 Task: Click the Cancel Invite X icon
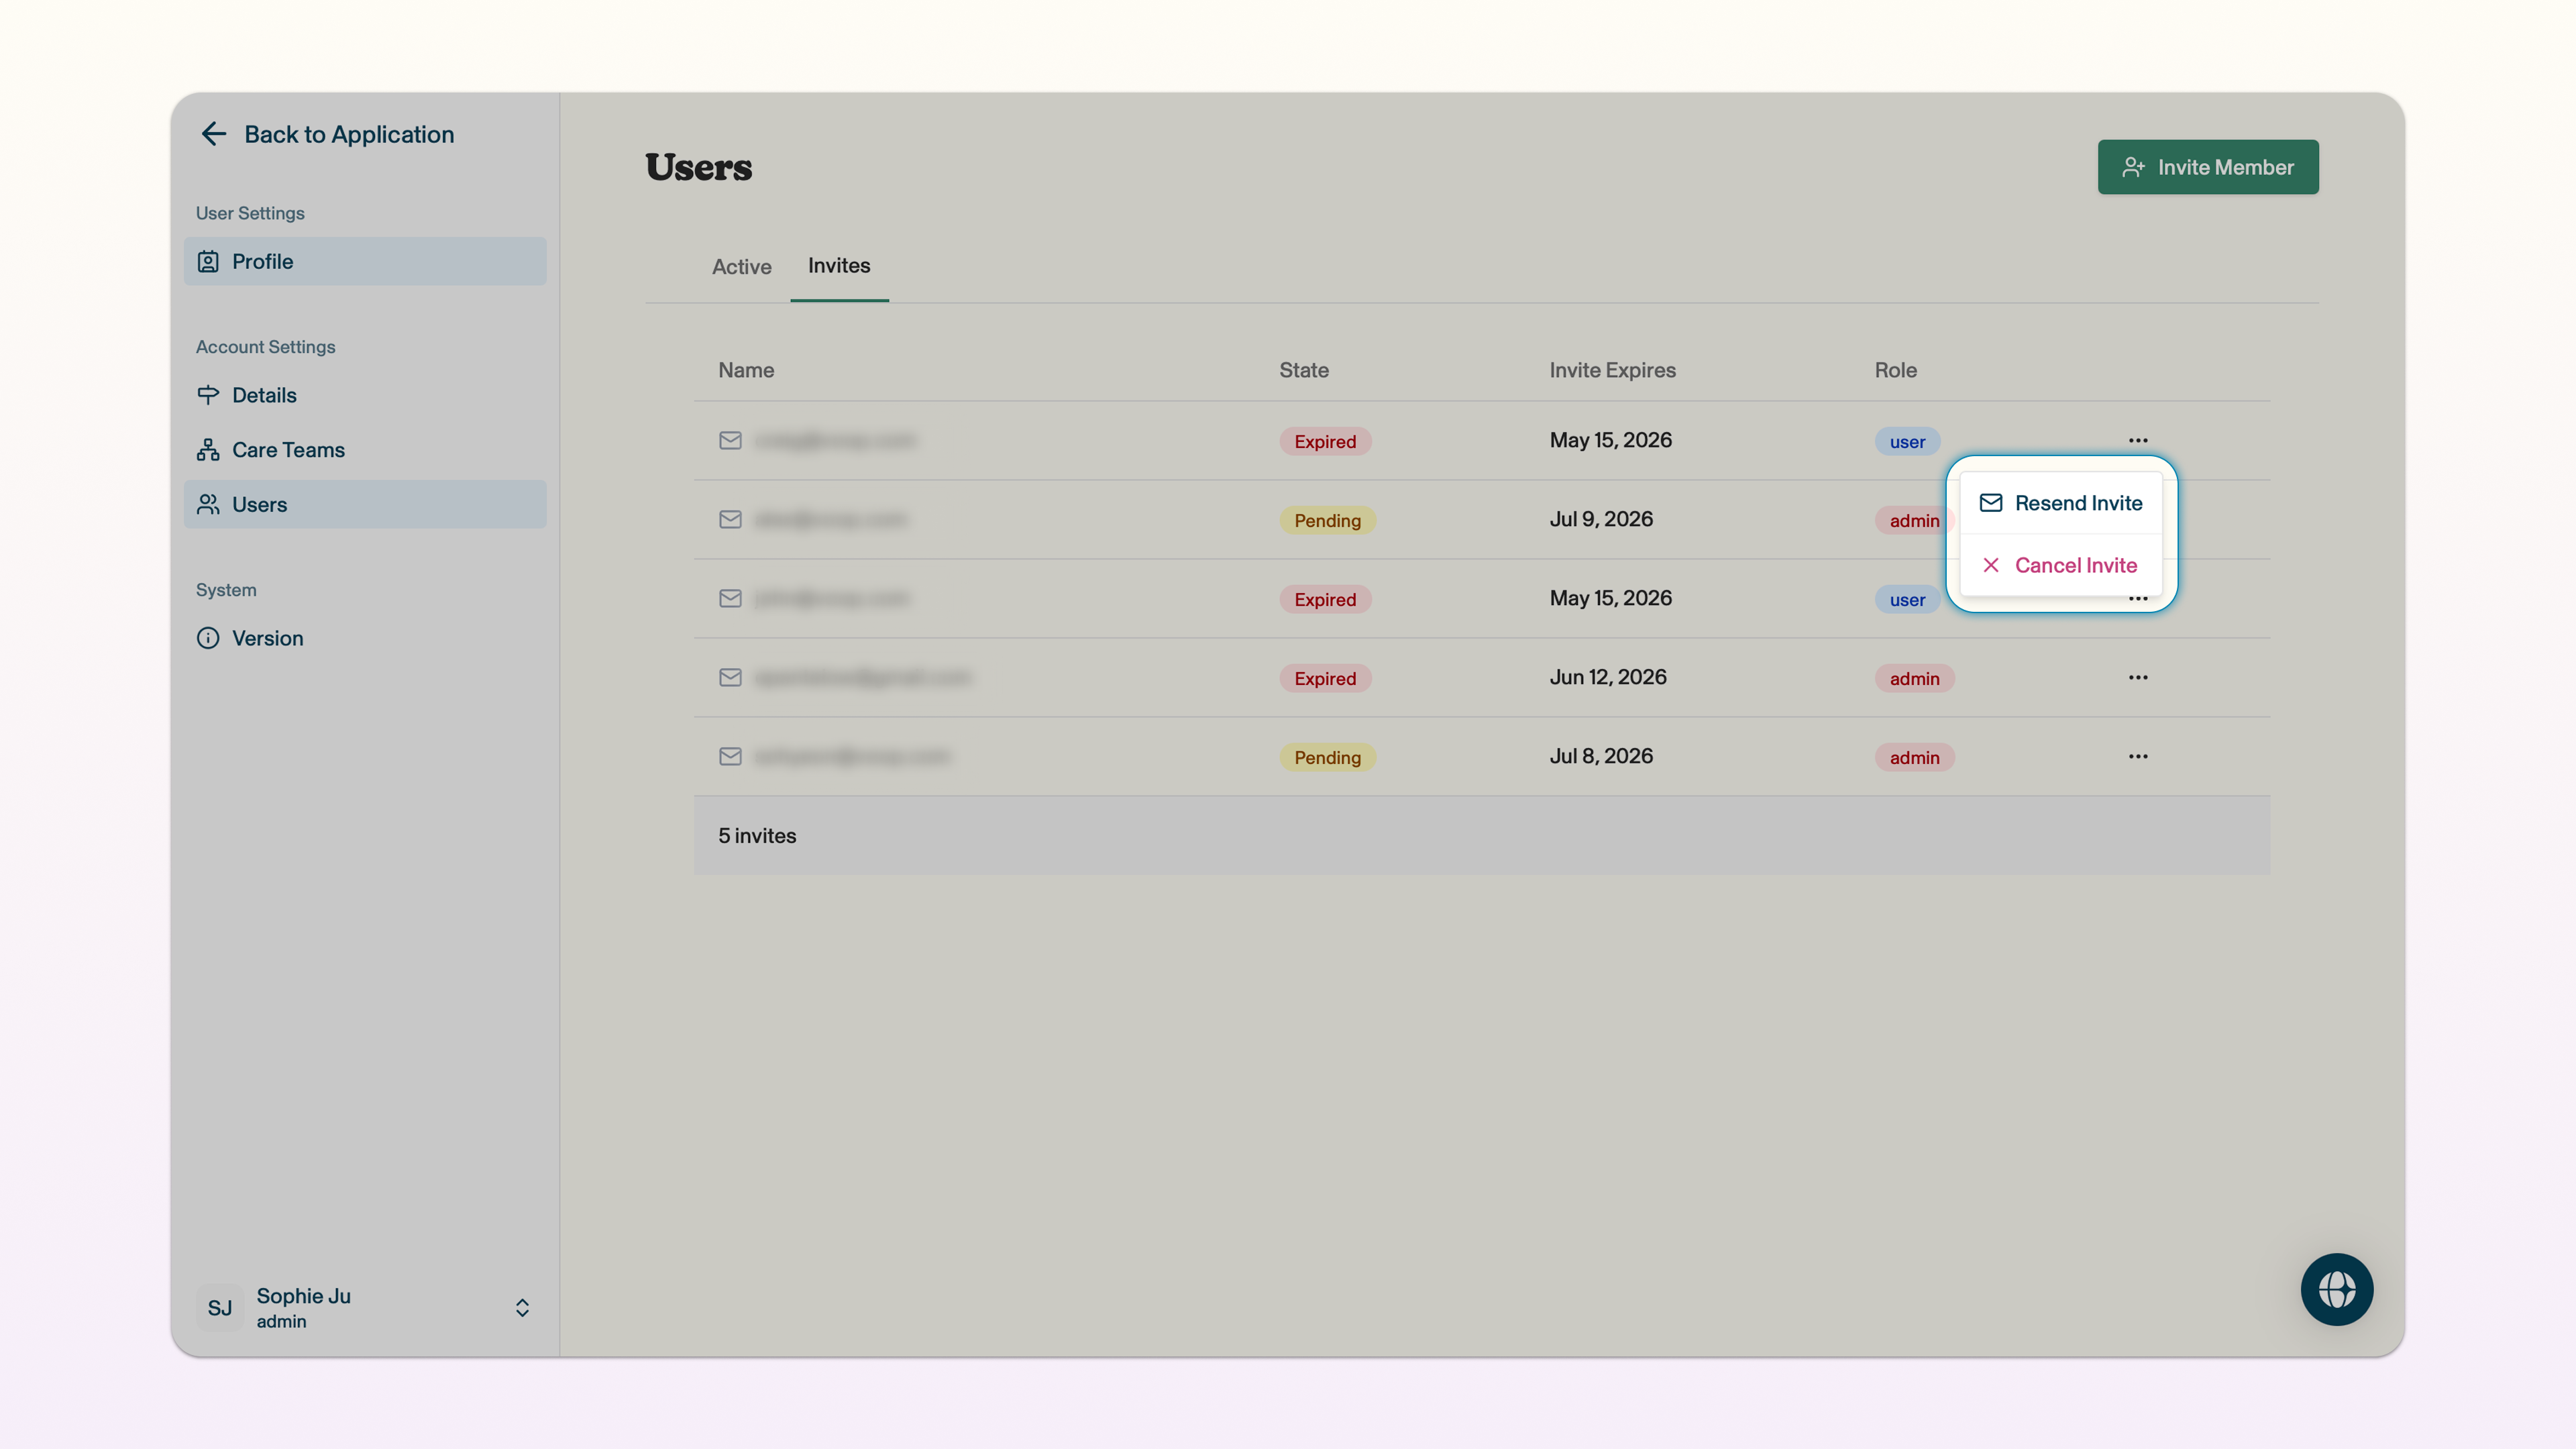tap(1991, 565)
